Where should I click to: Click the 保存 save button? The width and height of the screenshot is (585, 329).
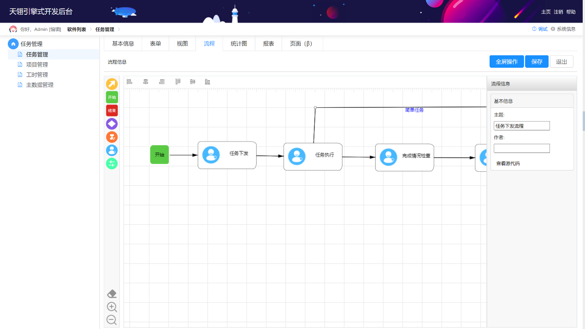pyautogui.click(x=537, y=62)
